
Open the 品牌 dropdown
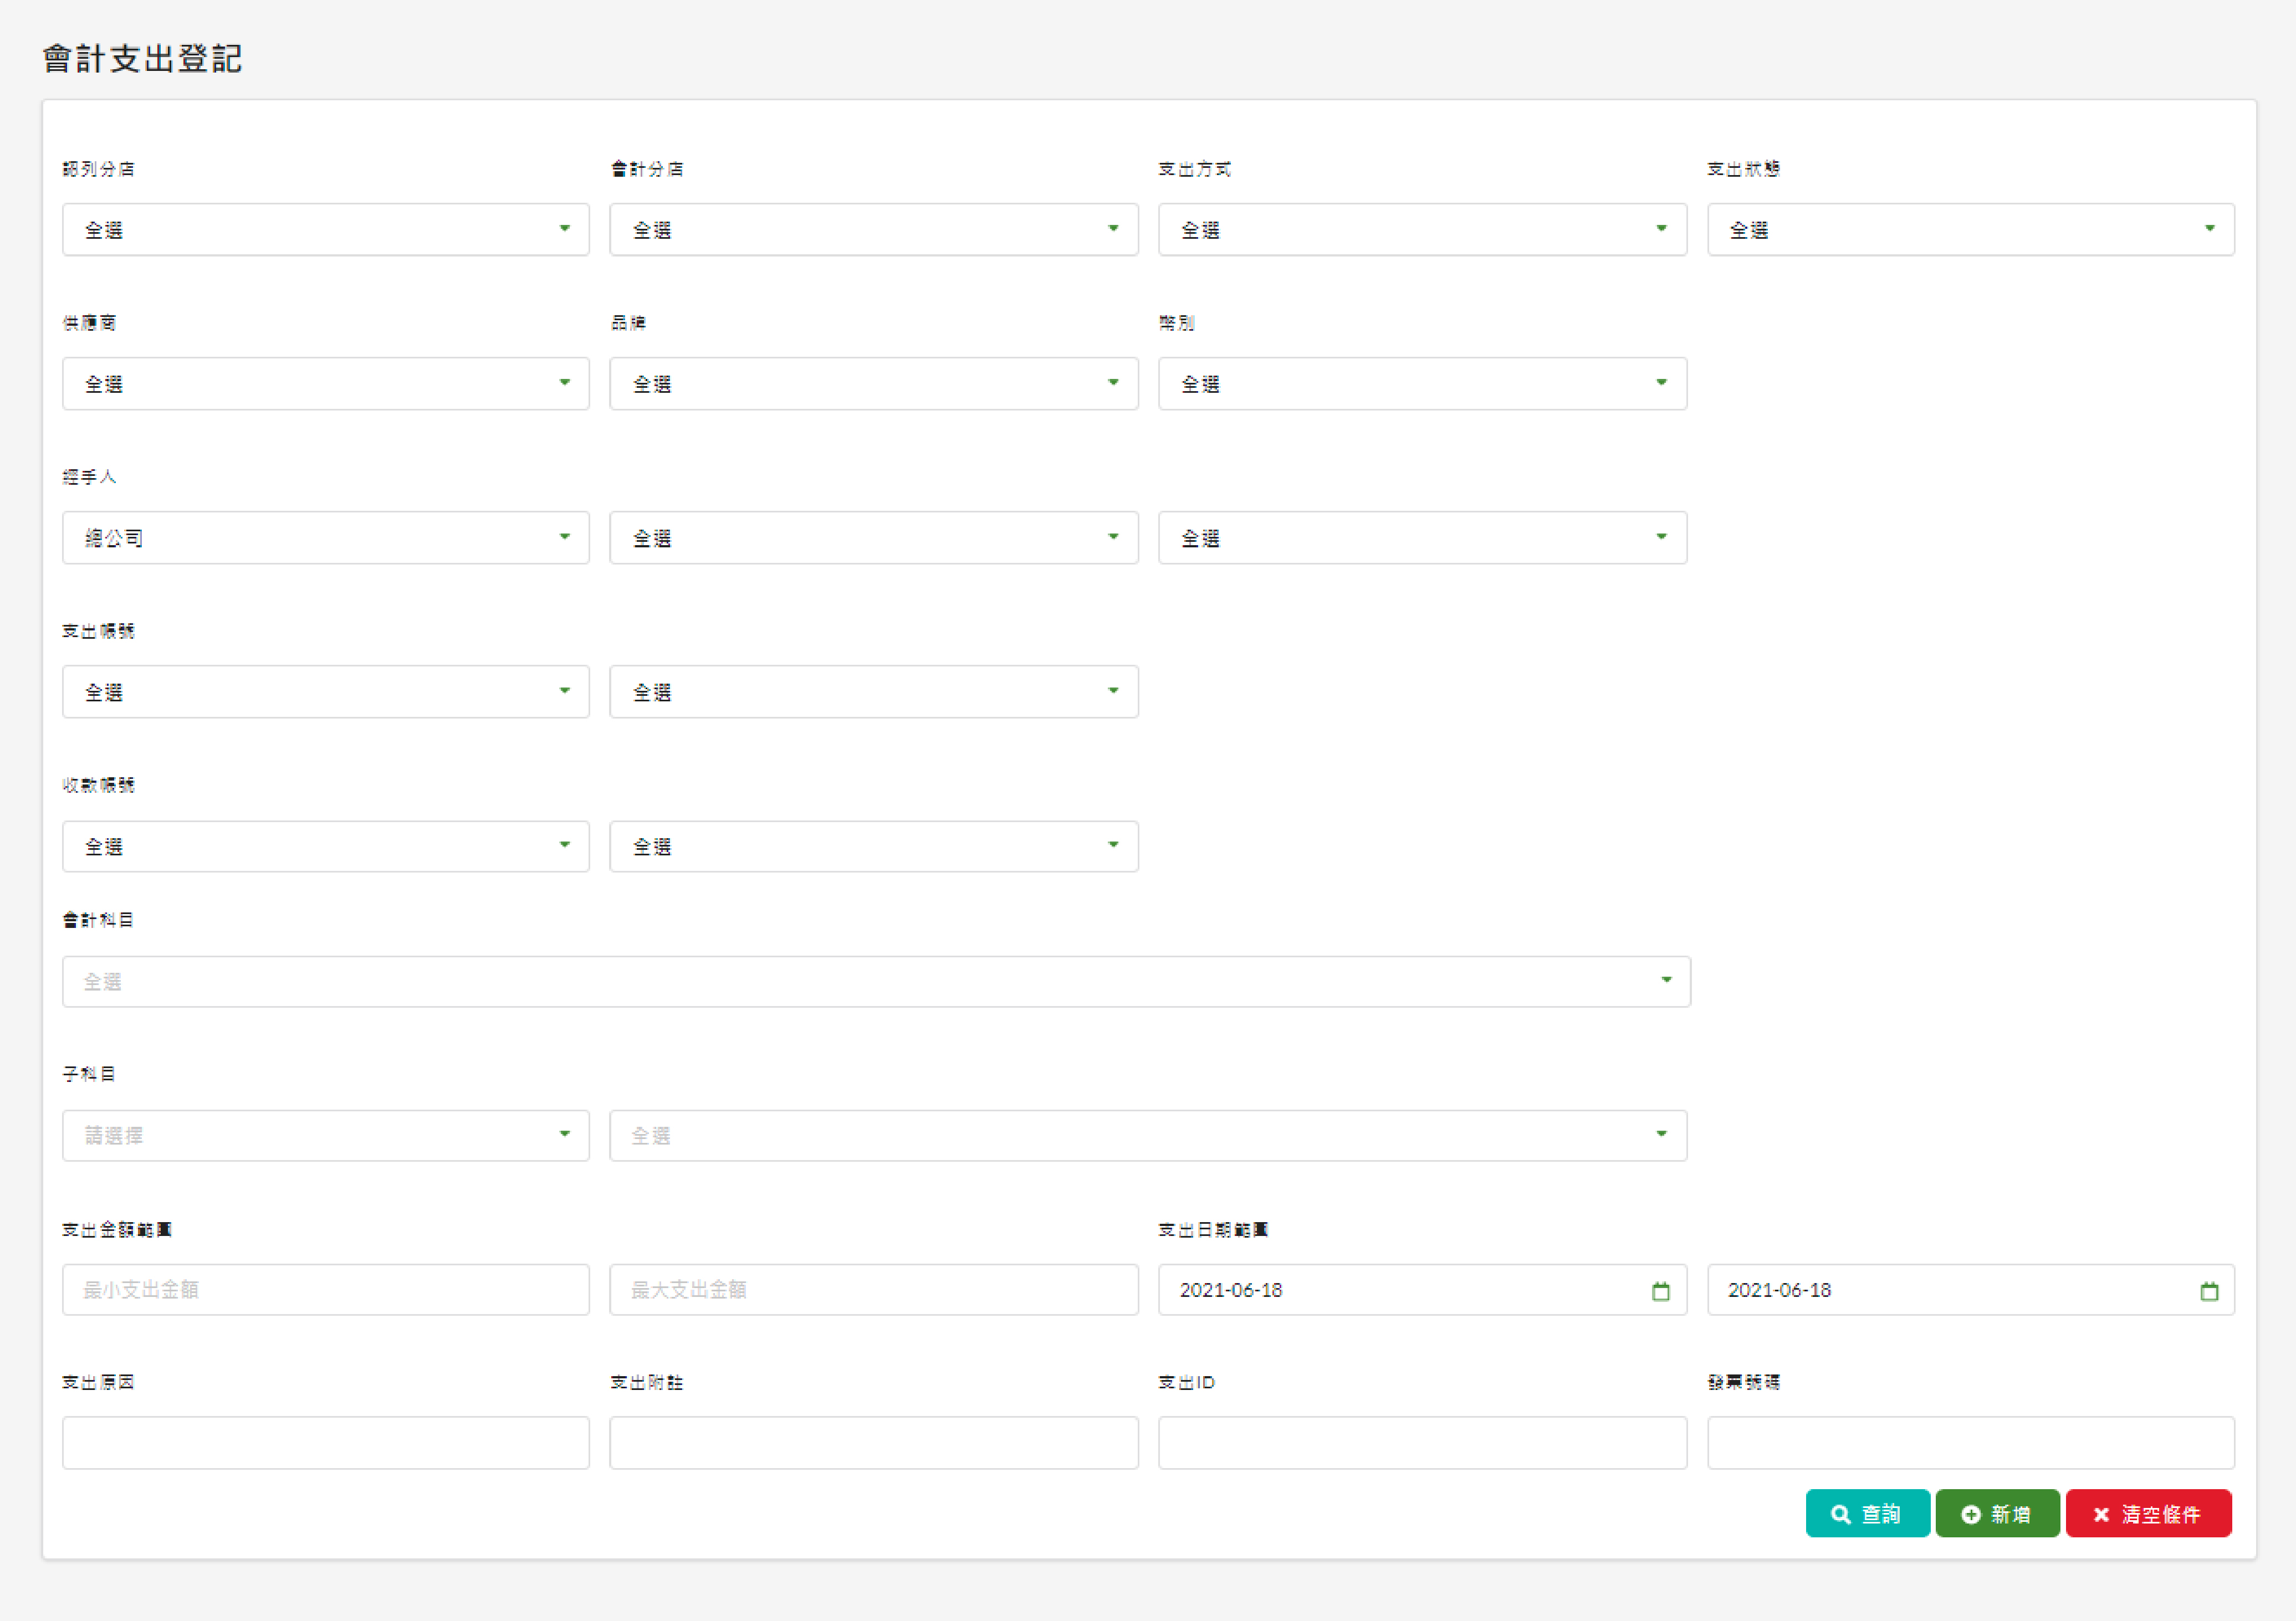874,384
